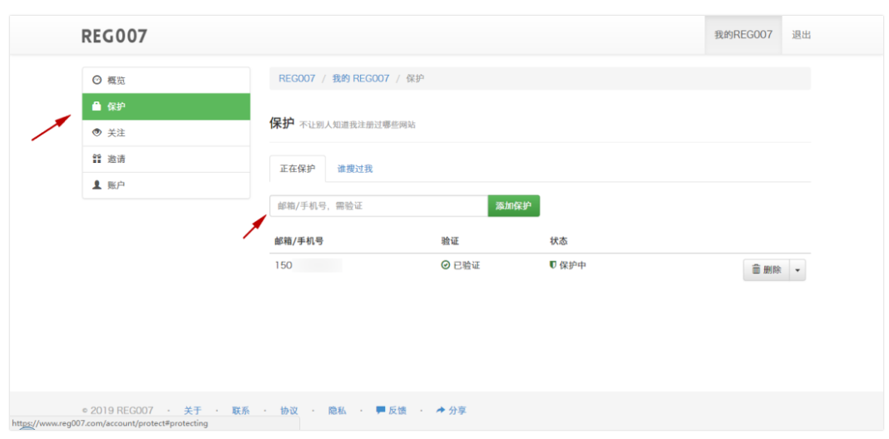Select the 正在保护 tab

(297, 169)
